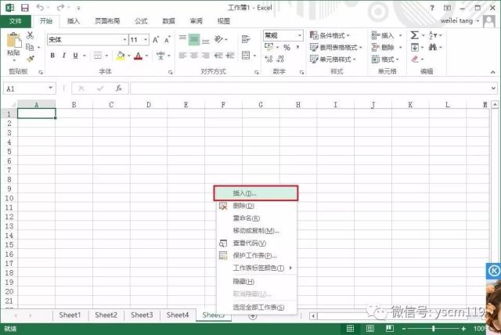
Task: Open the Name Box dropdown arrow
Action: [x=50, y=88]
